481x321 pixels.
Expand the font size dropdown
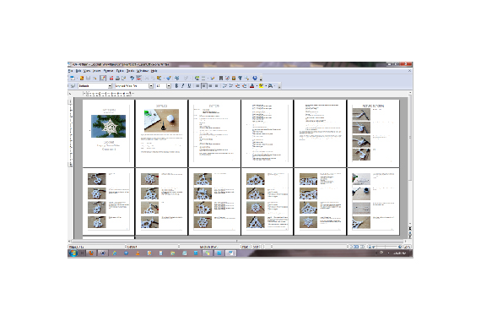click(169, 86)
